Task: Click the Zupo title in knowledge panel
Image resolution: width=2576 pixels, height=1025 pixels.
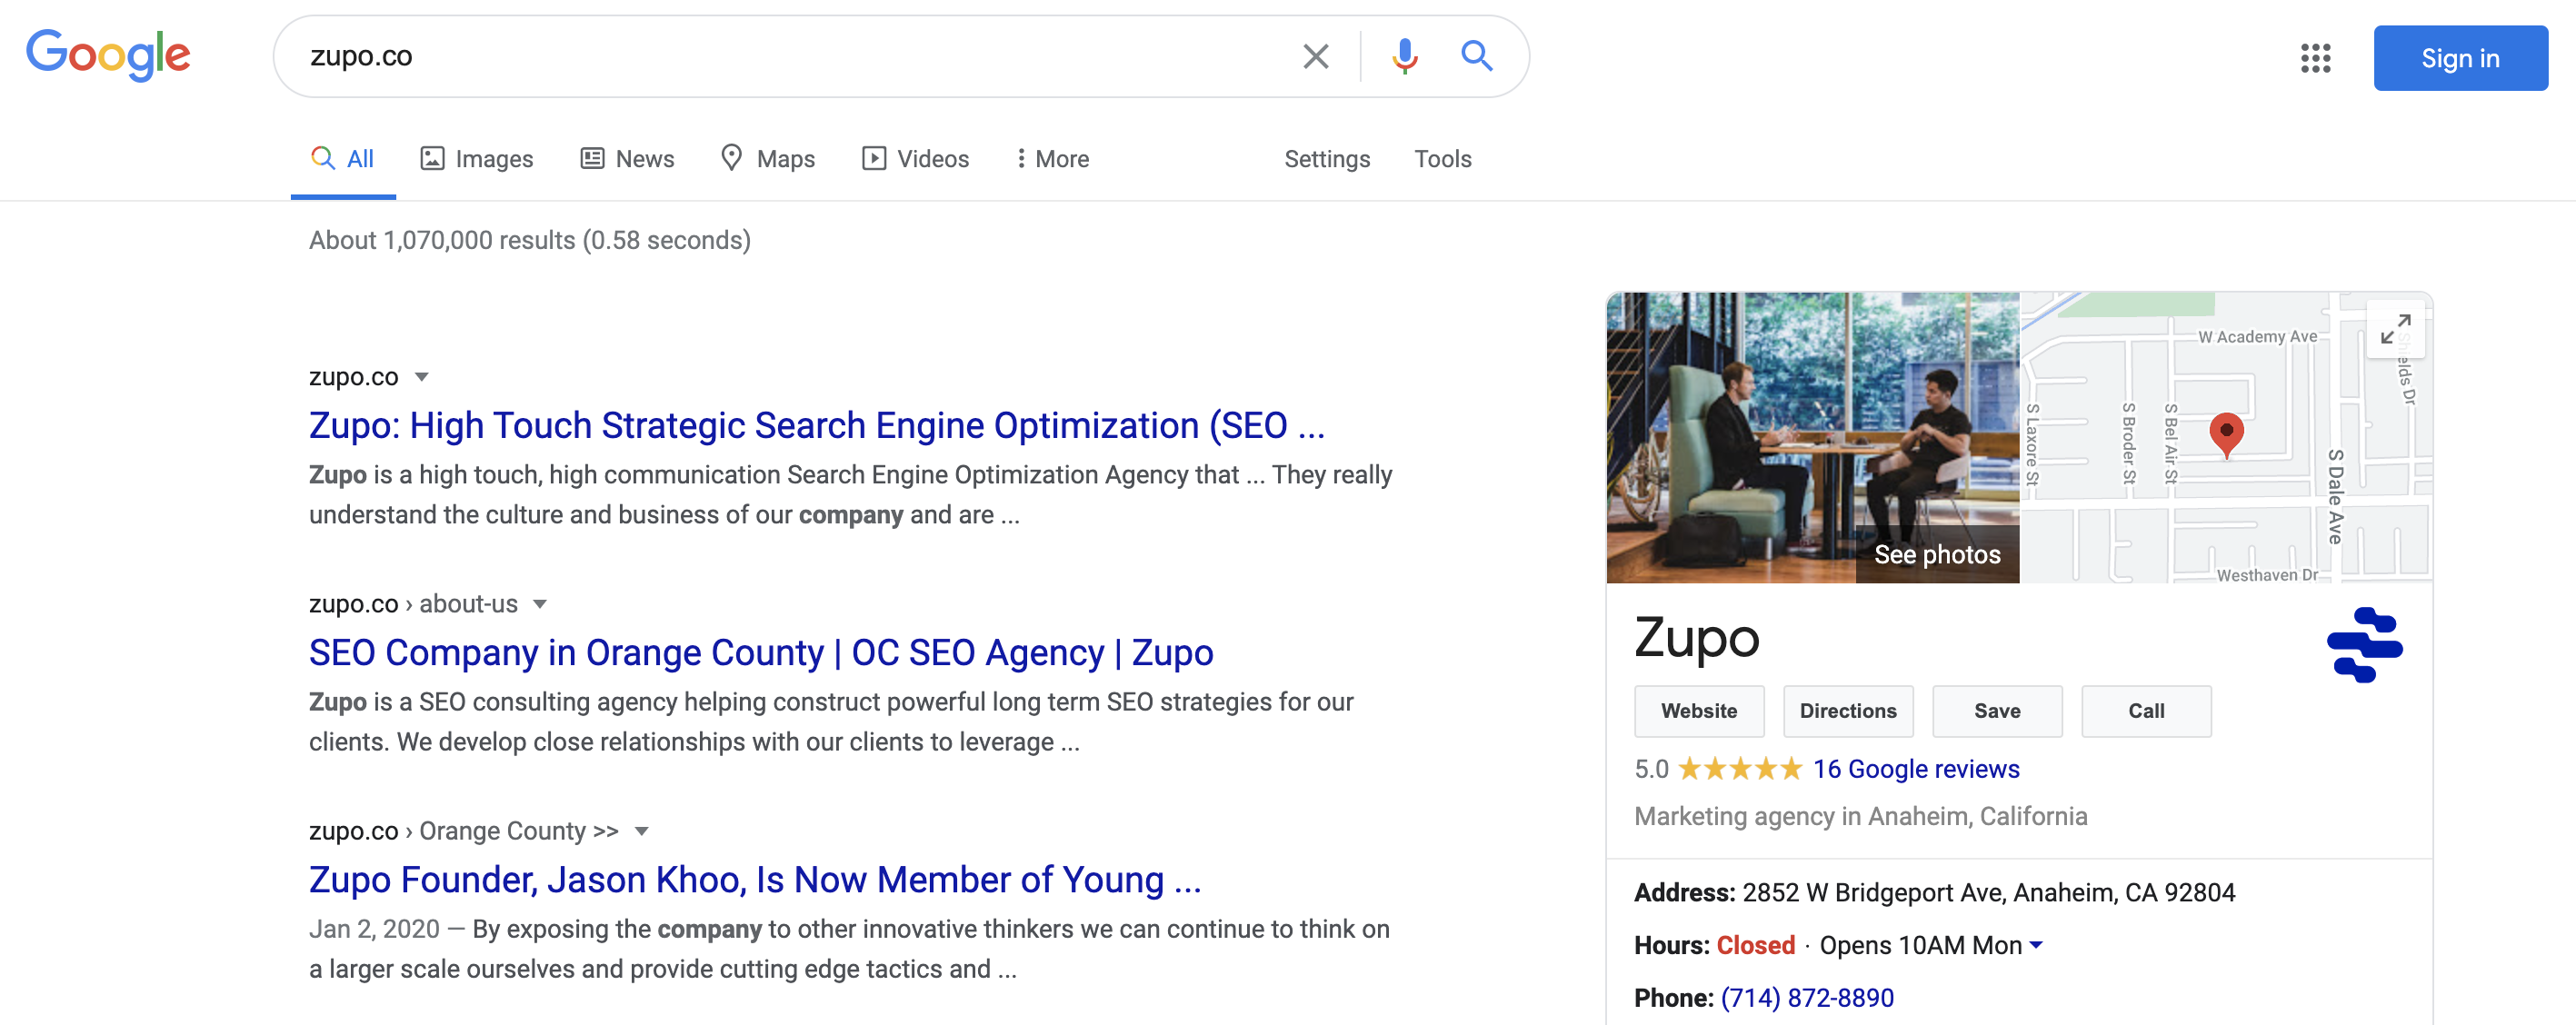Action: [1697, 638]
